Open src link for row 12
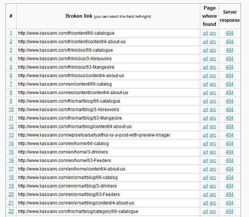Viewport: 249px width, 217px height. click(213, 127)
